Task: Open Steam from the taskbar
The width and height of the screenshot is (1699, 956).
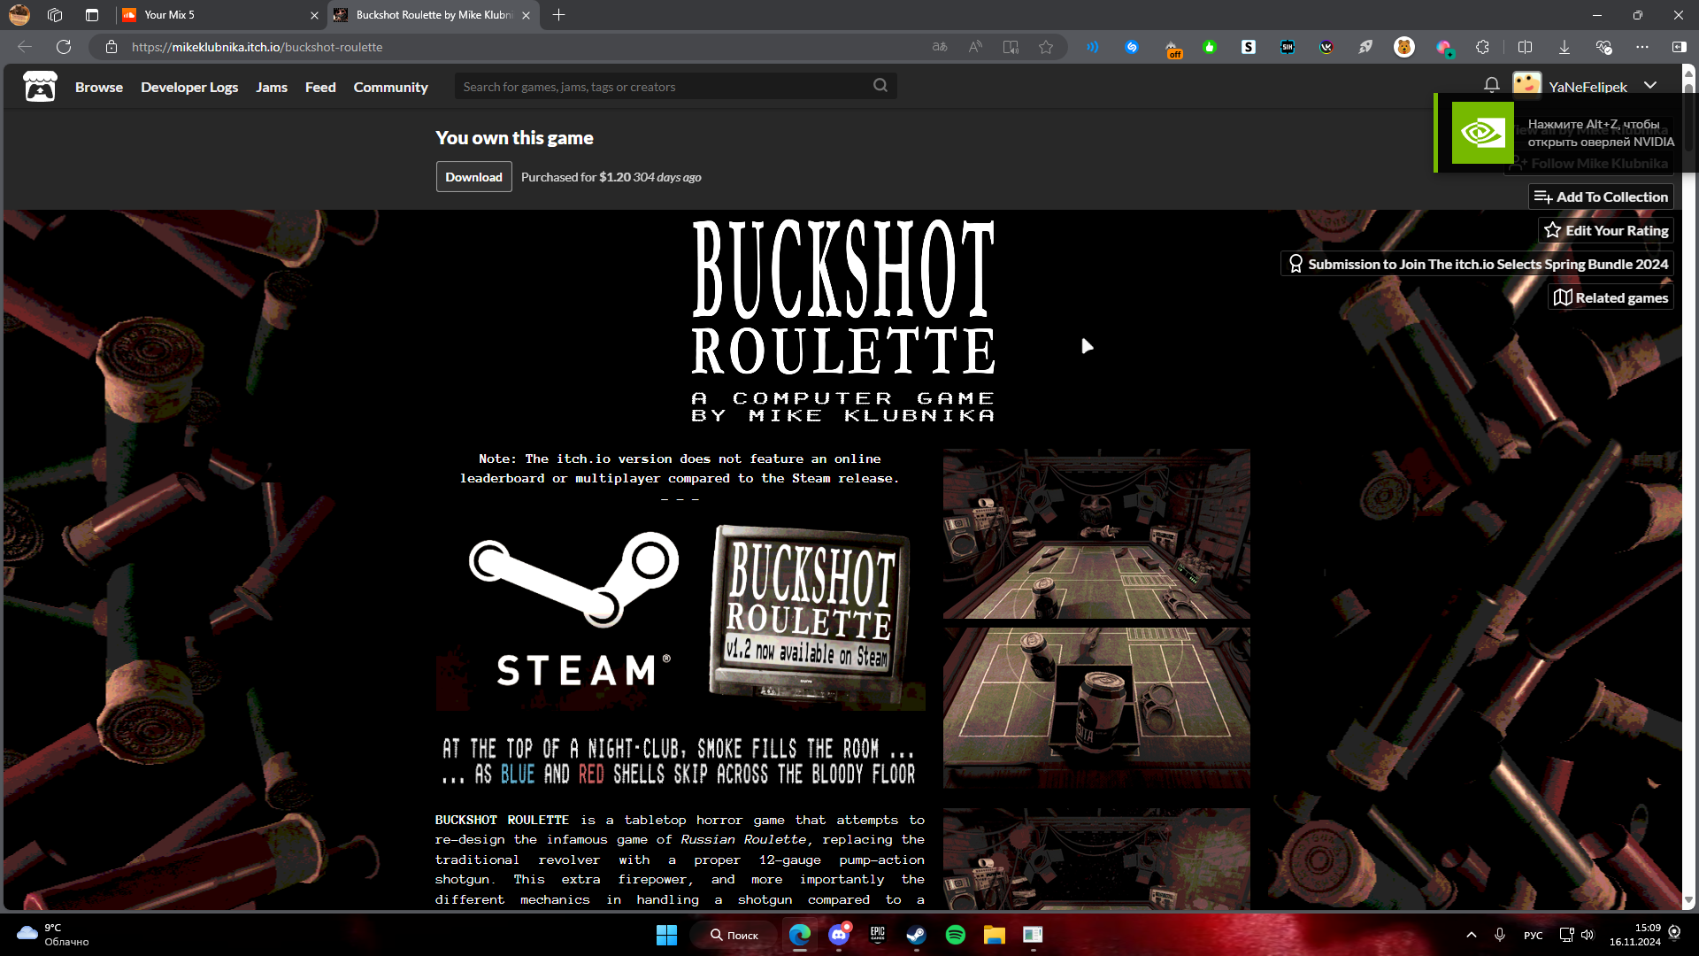Action: pos(916,935)
